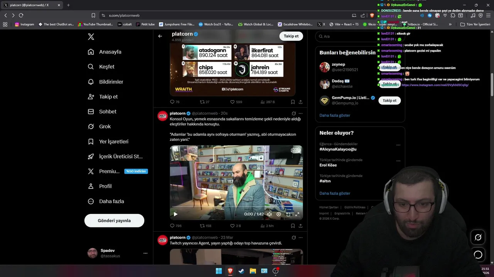Image resolution: width=494 pixels, height=277 pixels.
Task: Mute the video volume
Action: click(269, 214)
